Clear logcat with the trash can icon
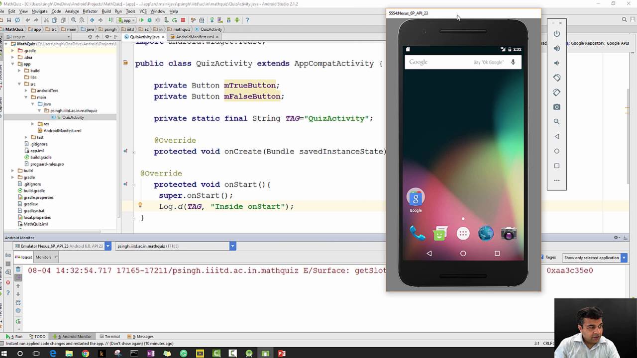 pyautogui.click(x=18, y=269)
